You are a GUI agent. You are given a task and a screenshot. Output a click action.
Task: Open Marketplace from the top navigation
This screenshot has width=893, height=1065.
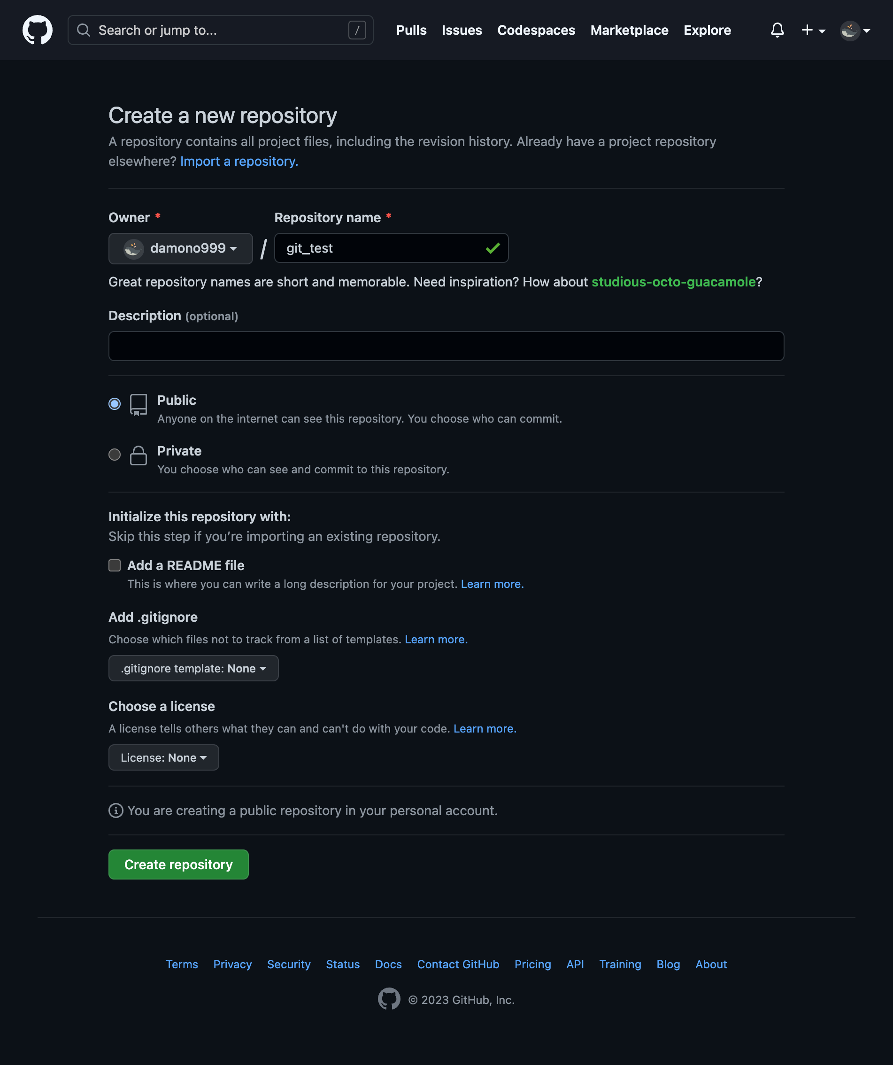click(x=629, y=30)
